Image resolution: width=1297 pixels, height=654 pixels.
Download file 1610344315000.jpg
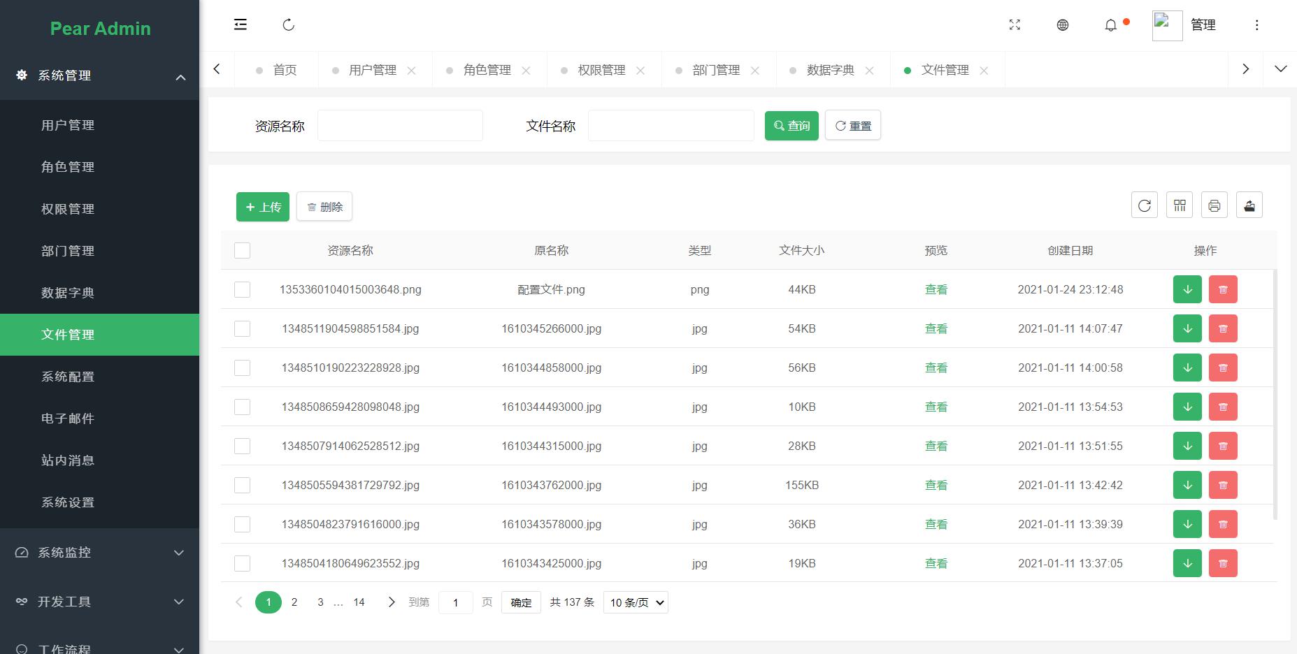tap(1187, 446)
